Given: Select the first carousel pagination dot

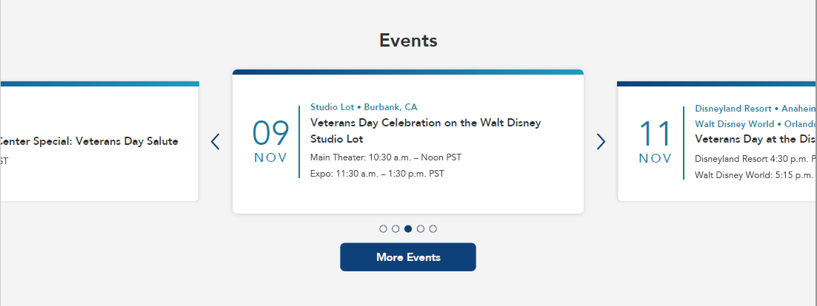Looking at the screenshot, I should (383, 229).
